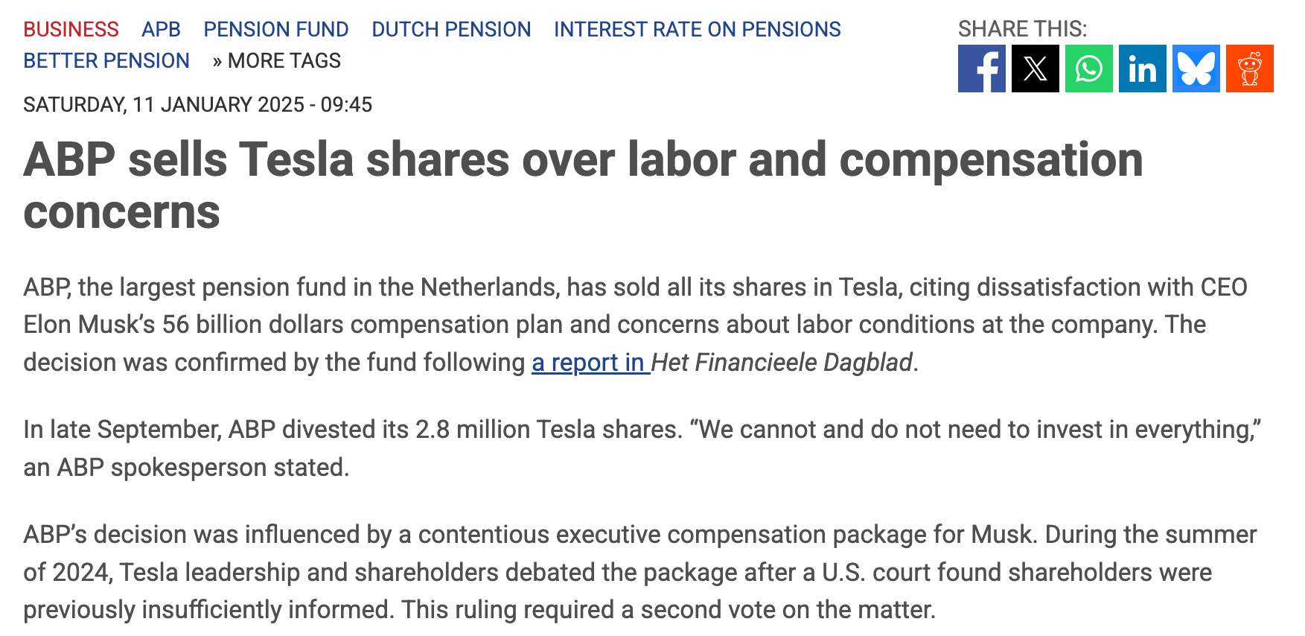Share the article on X

[1035, 69]
